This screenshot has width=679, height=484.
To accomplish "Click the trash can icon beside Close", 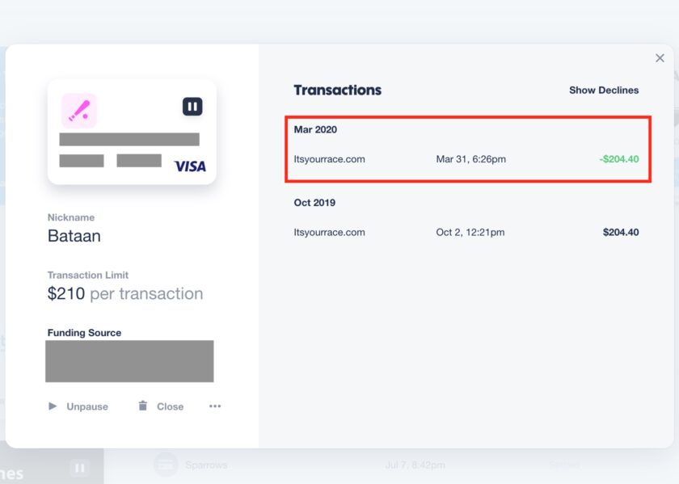I will pos(142,406).
